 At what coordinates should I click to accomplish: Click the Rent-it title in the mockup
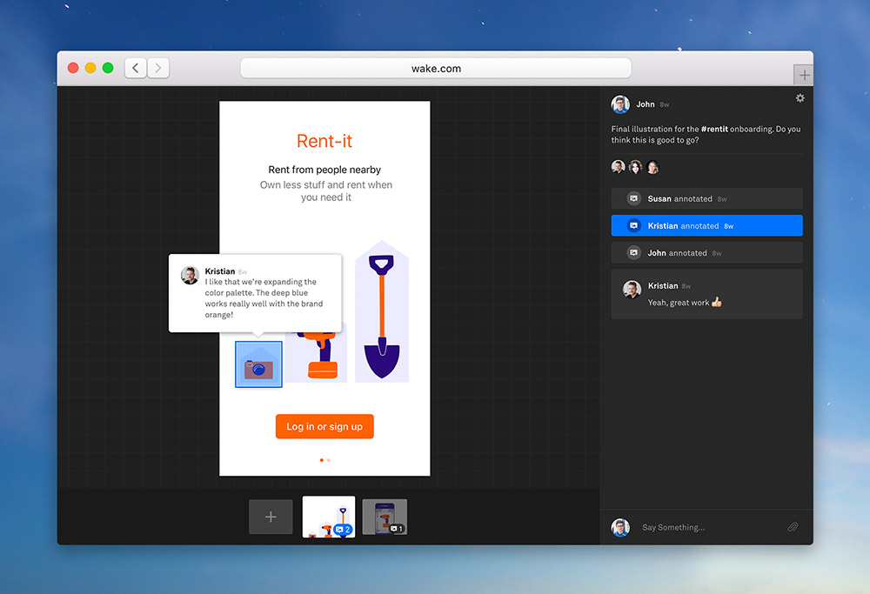tap(325, 141)
